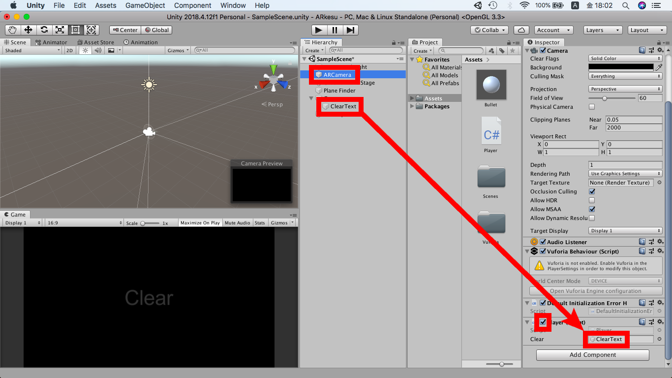
Task: Open the Component menu
Action: [x=193, y=5]
